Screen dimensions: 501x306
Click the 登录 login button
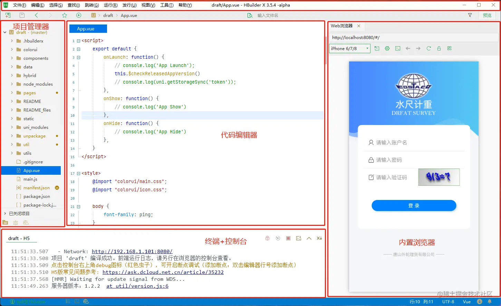[414, 205]
